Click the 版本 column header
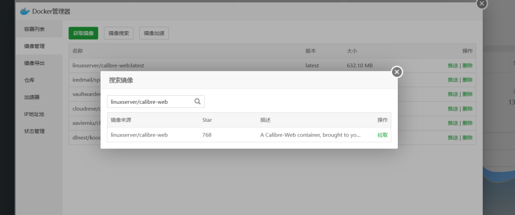The height and width of the screenshot is (215, 515). coord(311,51)
